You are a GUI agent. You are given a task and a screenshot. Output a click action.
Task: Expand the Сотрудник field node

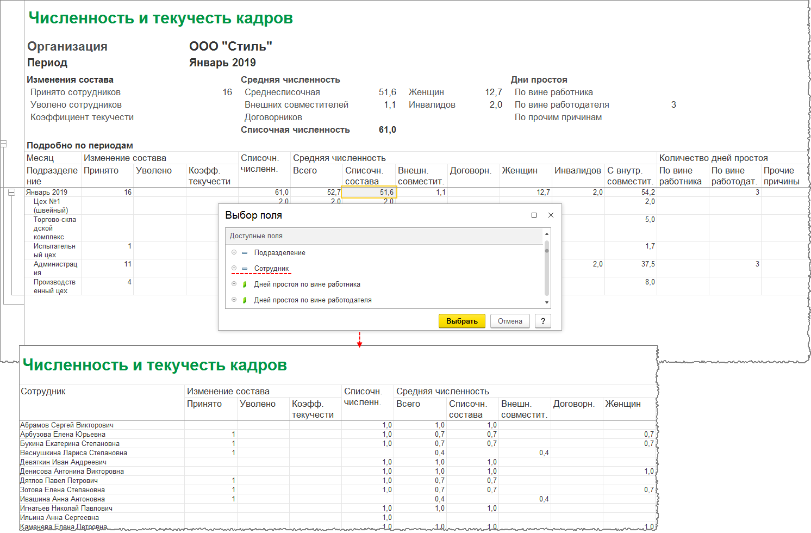pos(234,268)
